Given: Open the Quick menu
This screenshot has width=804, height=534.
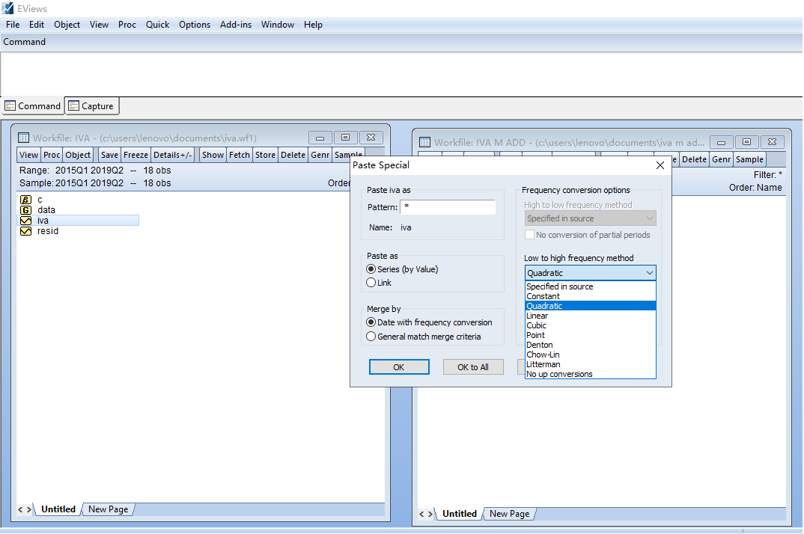Looking at the screenshot, I should 157,25.
